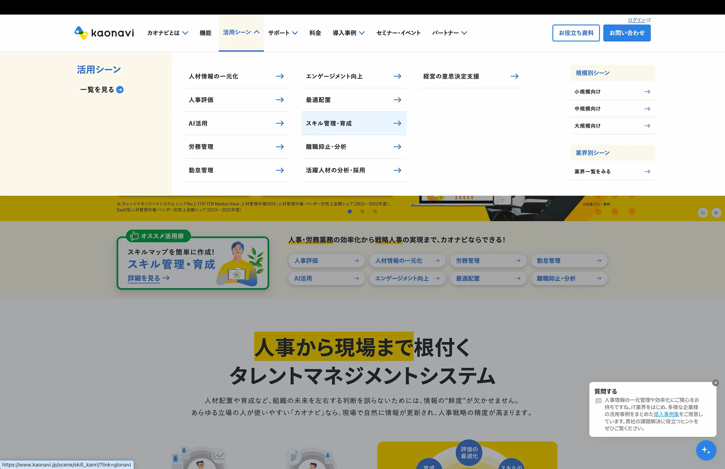This screenshot has width=725, height=469.
Task: Click the お役立ち資料 button
Action: click(576, 33)
